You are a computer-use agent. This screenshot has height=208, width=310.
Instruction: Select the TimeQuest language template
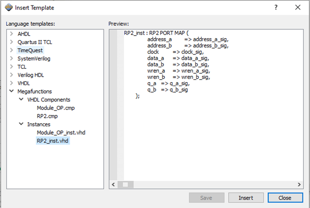pos(30,51)
